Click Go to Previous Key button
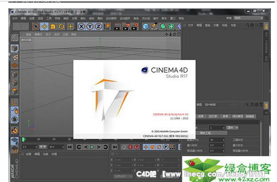 pos(79,147)
